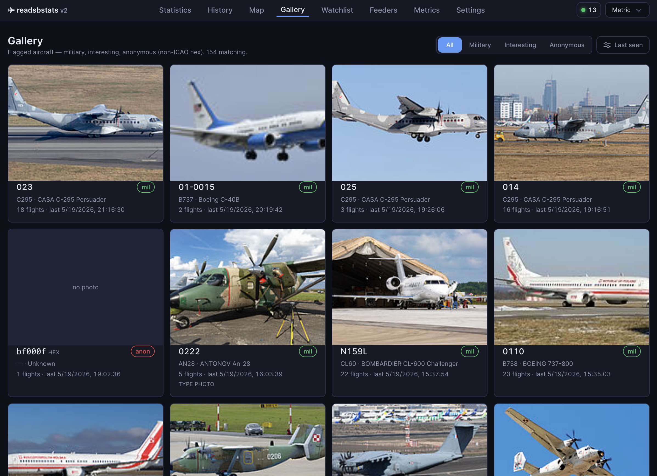Open the Gallery tab
The height and width of the screenshot is (476, 657).
[293, 10]
